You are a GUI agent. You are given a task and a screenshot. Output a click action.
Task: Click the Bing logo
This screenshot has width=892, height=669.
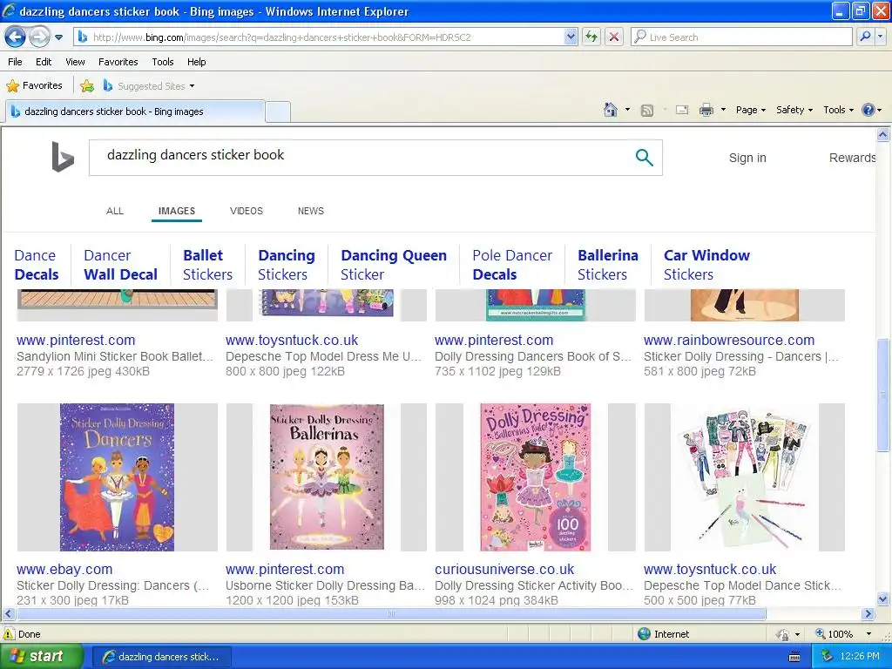point(63,157)
